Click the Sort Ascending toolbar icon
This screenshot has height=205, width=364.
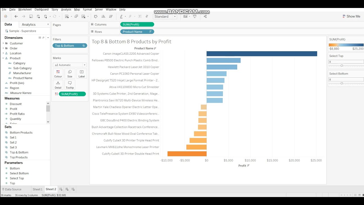pyautogui.click(x=103, y=17)
